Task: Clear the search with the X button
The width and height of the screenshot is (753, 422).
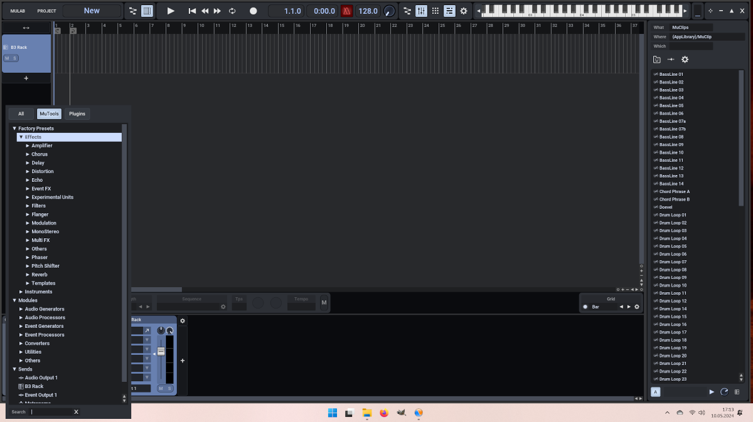Action: [77, 412]
